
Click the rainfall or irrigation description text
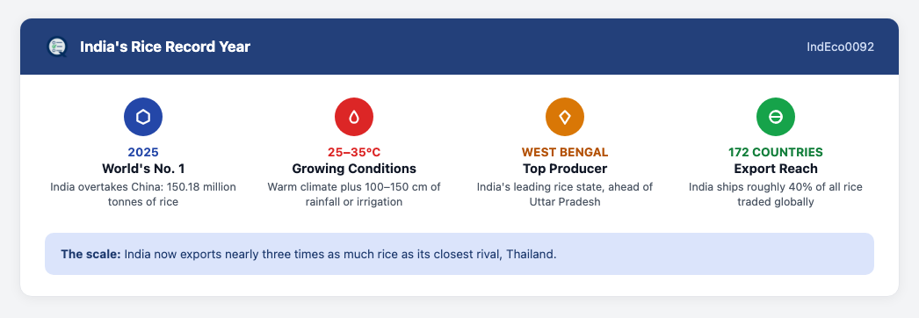(354, 194)
